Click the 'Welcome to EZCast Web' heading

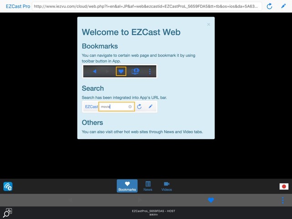pos(131,32)
